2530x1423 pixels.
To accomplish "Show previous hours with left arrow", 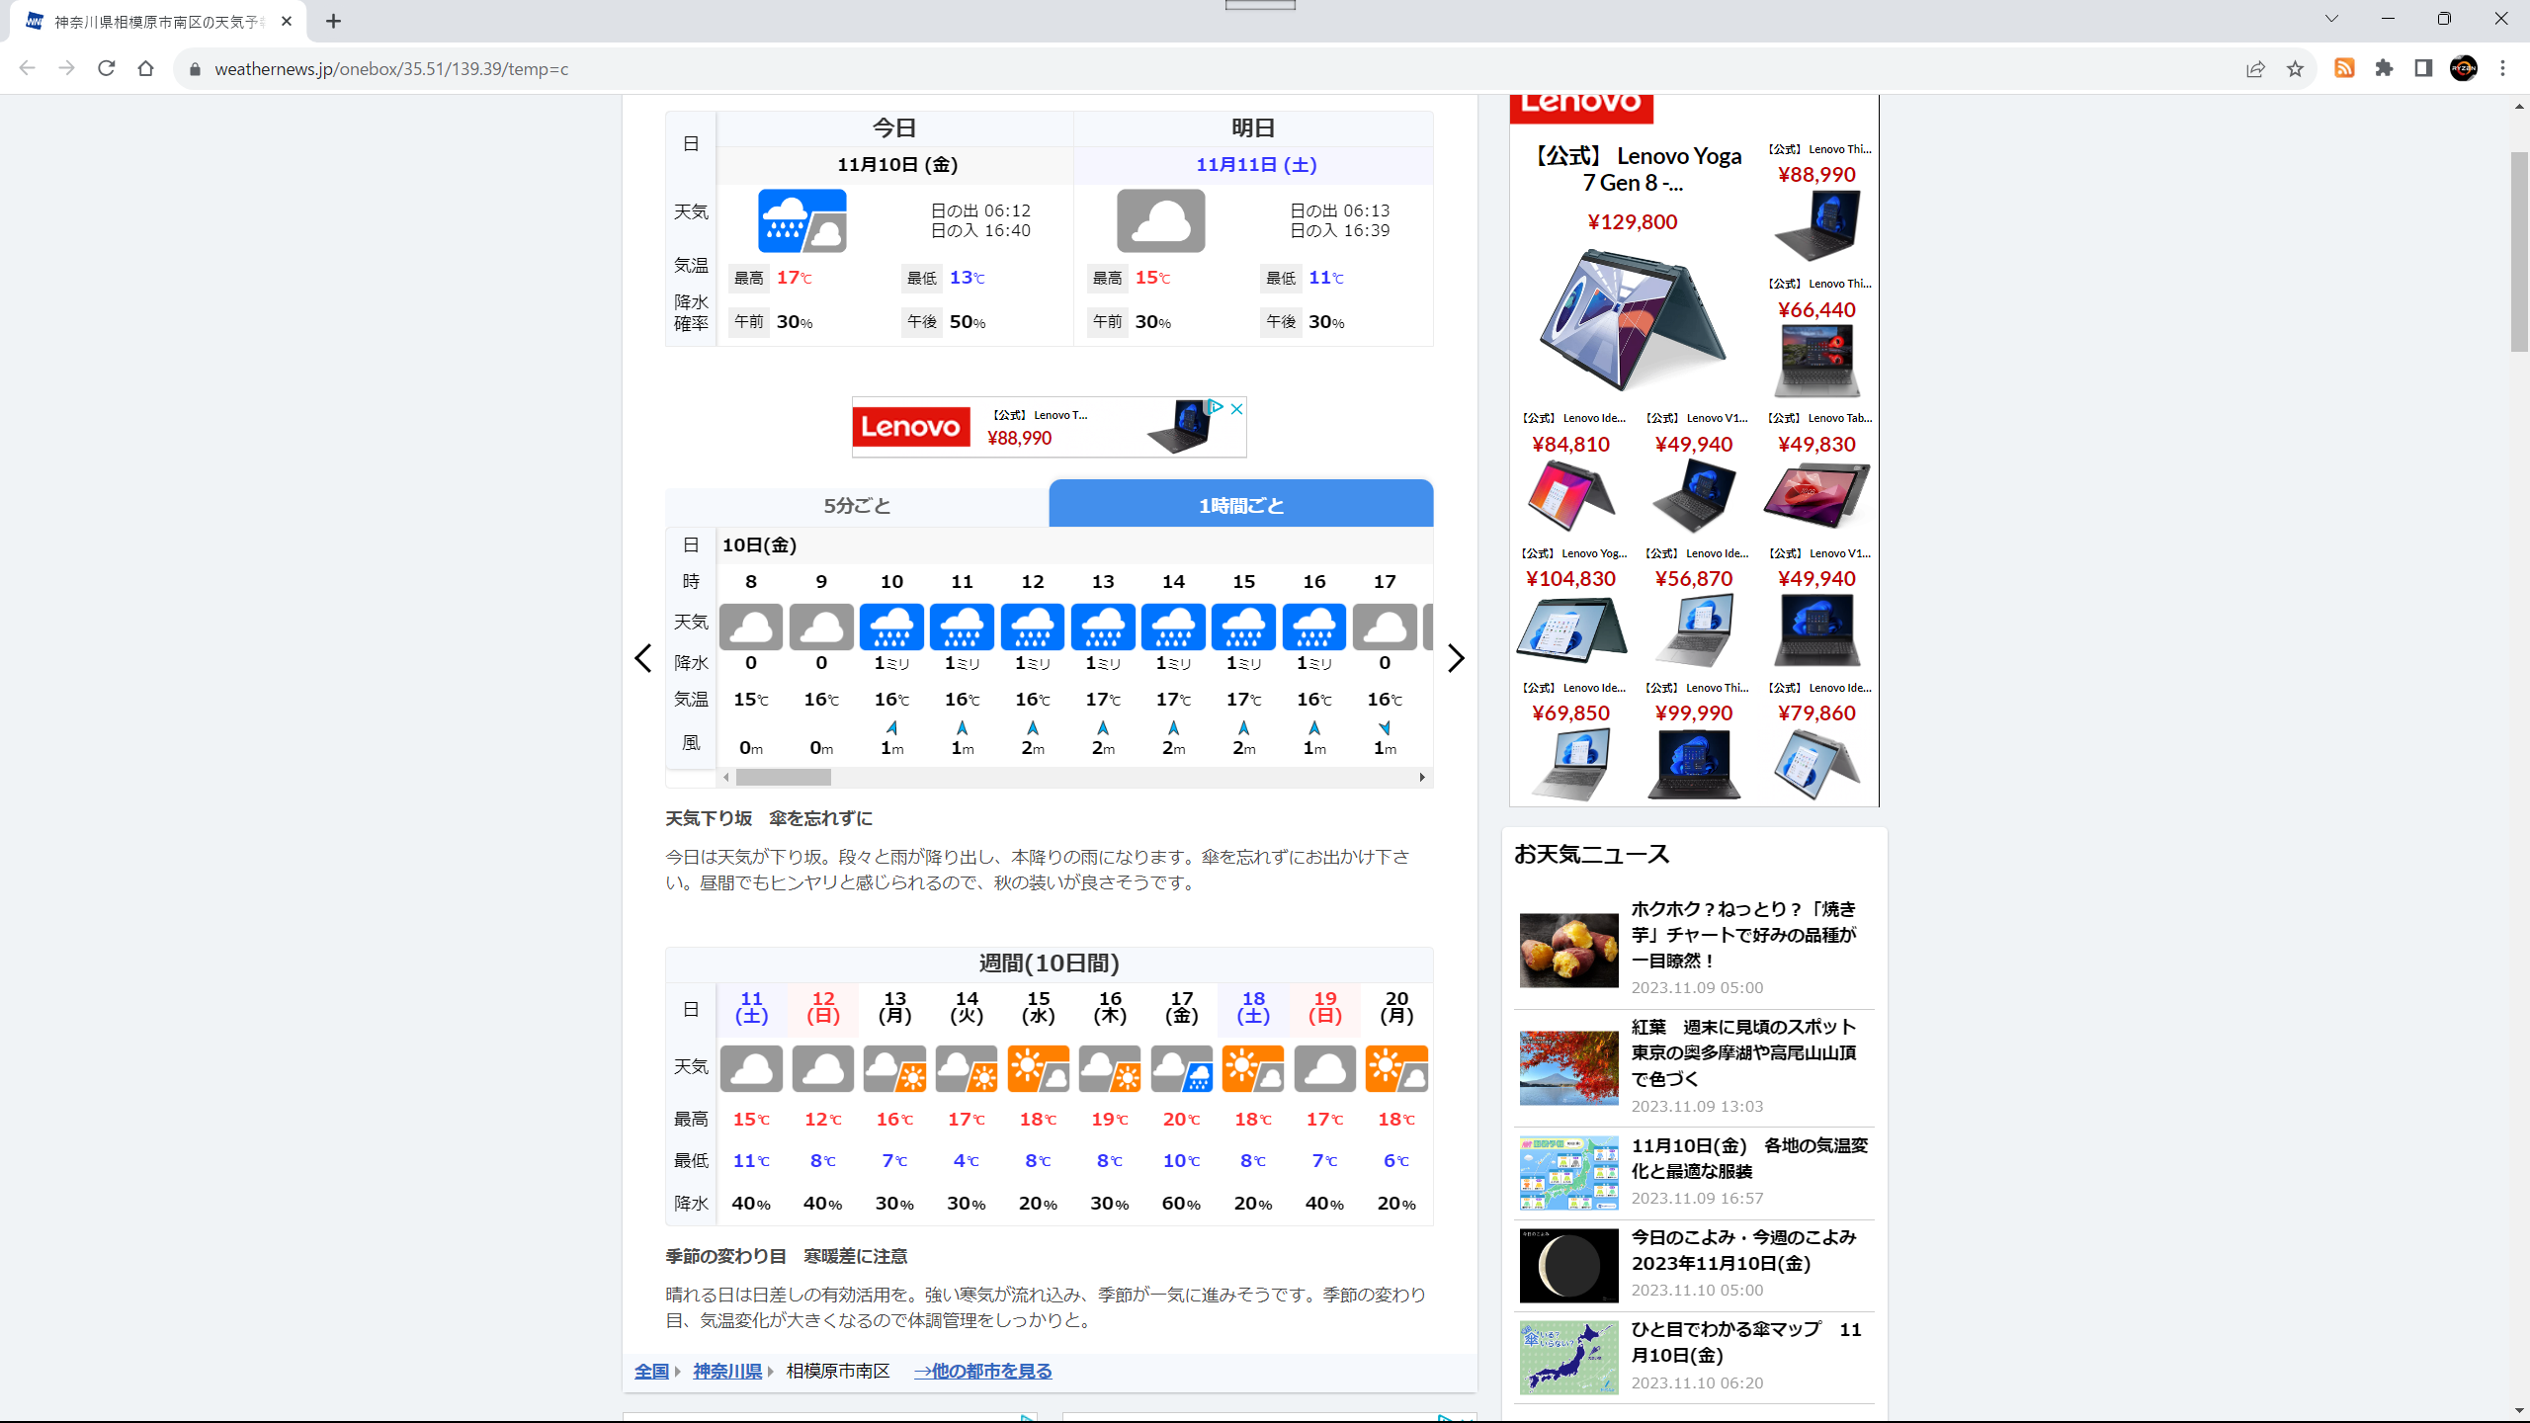I will click(643, 658).
